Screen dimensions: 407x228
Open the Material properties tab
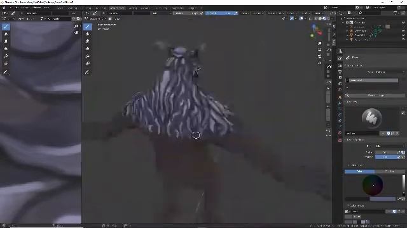(340, 133)
